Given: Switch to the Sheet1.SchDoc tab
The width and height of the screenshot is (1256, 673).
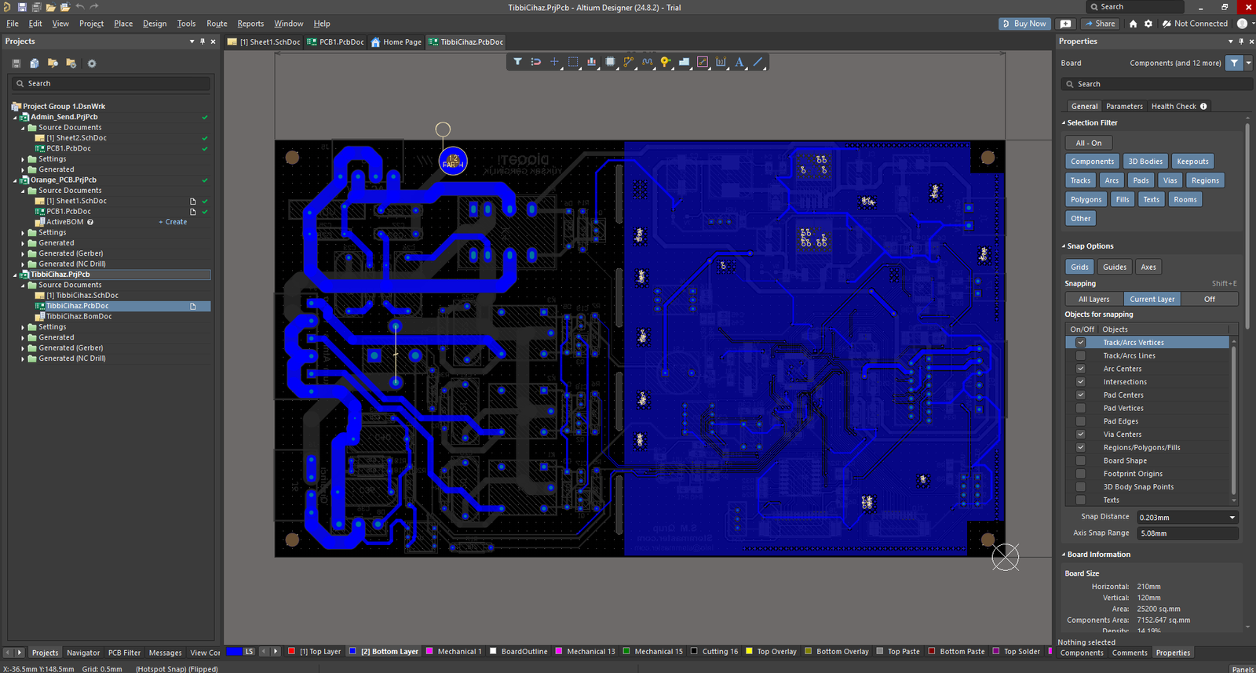Looking at the screenshot, I should pos(264,42).
